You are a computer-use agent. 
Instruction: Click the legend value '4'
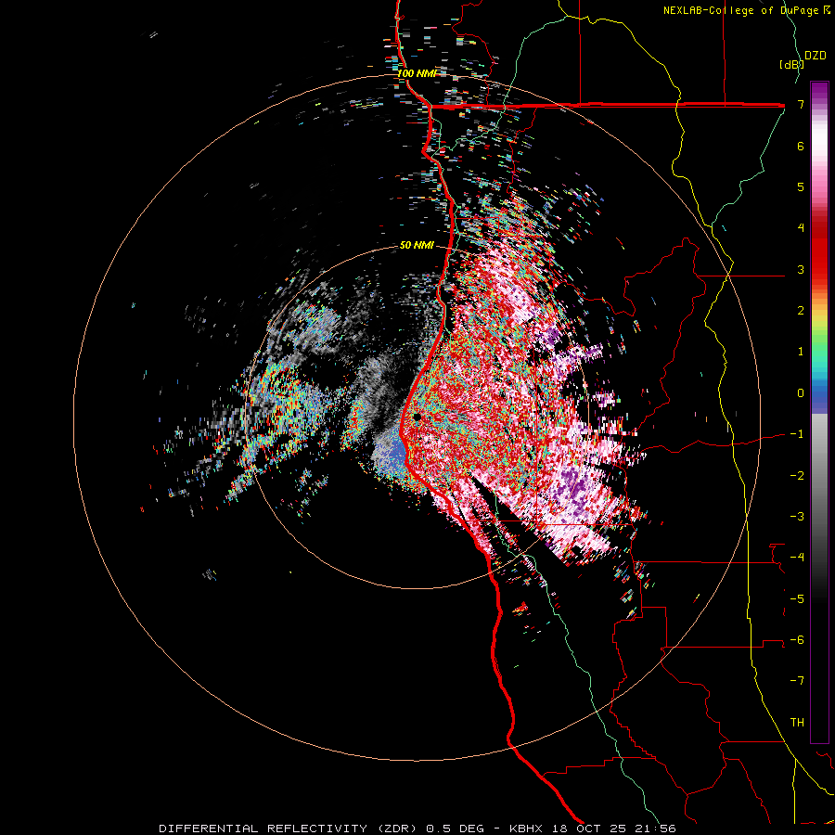tap(801, 228)
